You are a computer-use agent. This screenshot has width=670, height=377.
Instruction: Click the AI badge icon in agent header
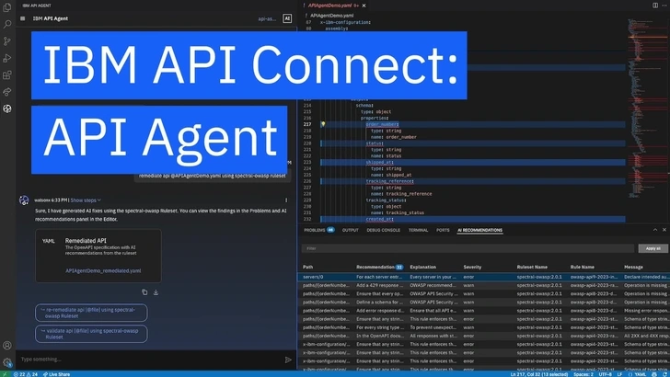pos(287,18)
